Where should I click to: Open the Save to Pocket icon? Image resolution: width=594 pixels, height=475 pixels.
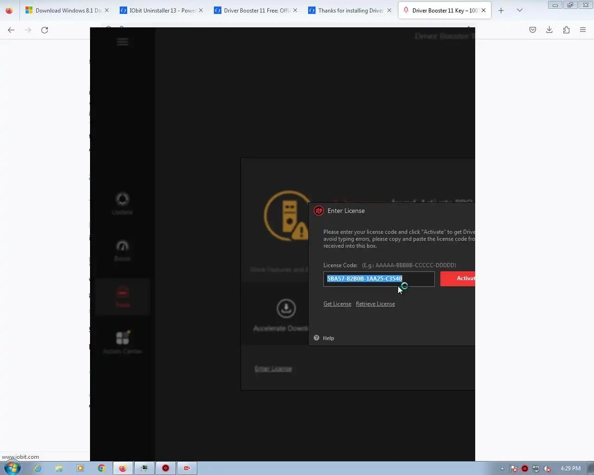[x=533, y=30]
